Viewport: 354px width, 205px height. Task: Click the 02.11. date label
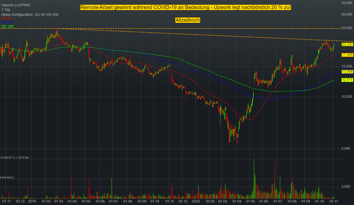[x=334, y=201]
